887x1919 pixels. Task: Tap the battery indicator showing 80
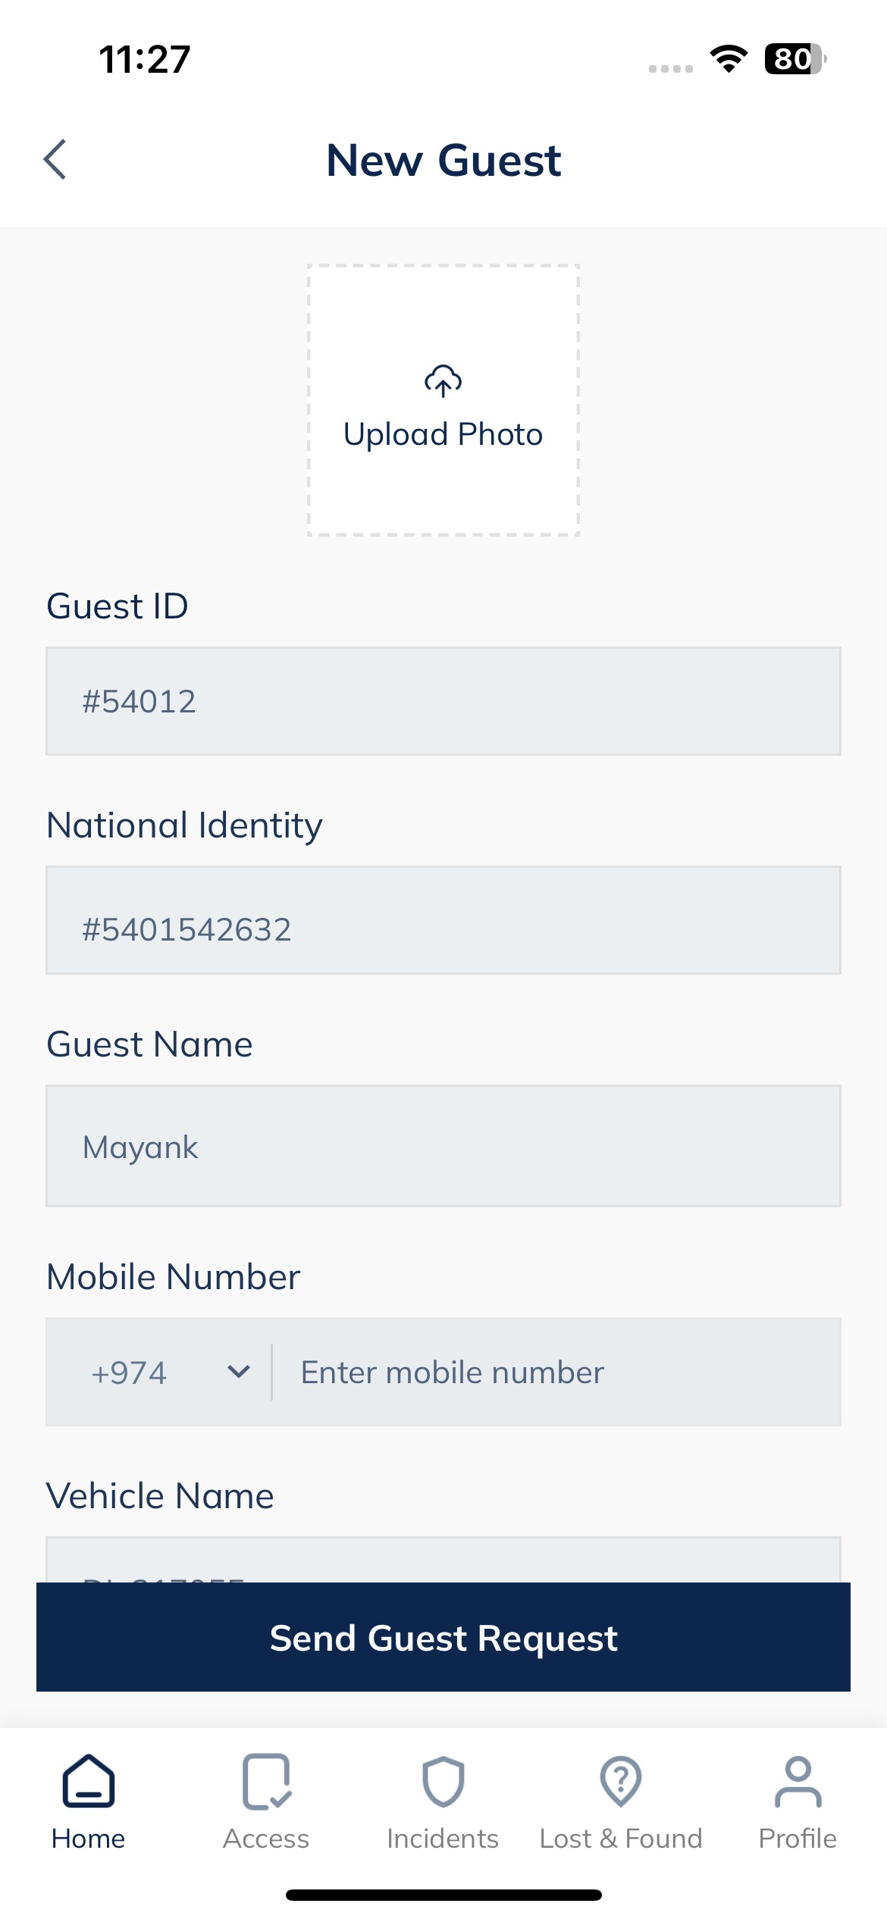click(795, 58)
